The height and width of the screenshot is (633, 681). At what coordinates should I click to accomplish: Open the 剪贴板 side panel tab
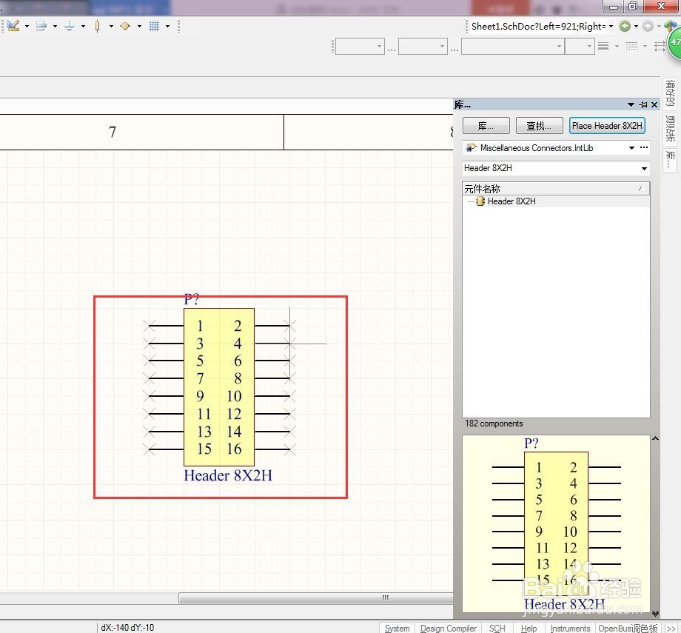pyautogui.click(x=670, y=129)
